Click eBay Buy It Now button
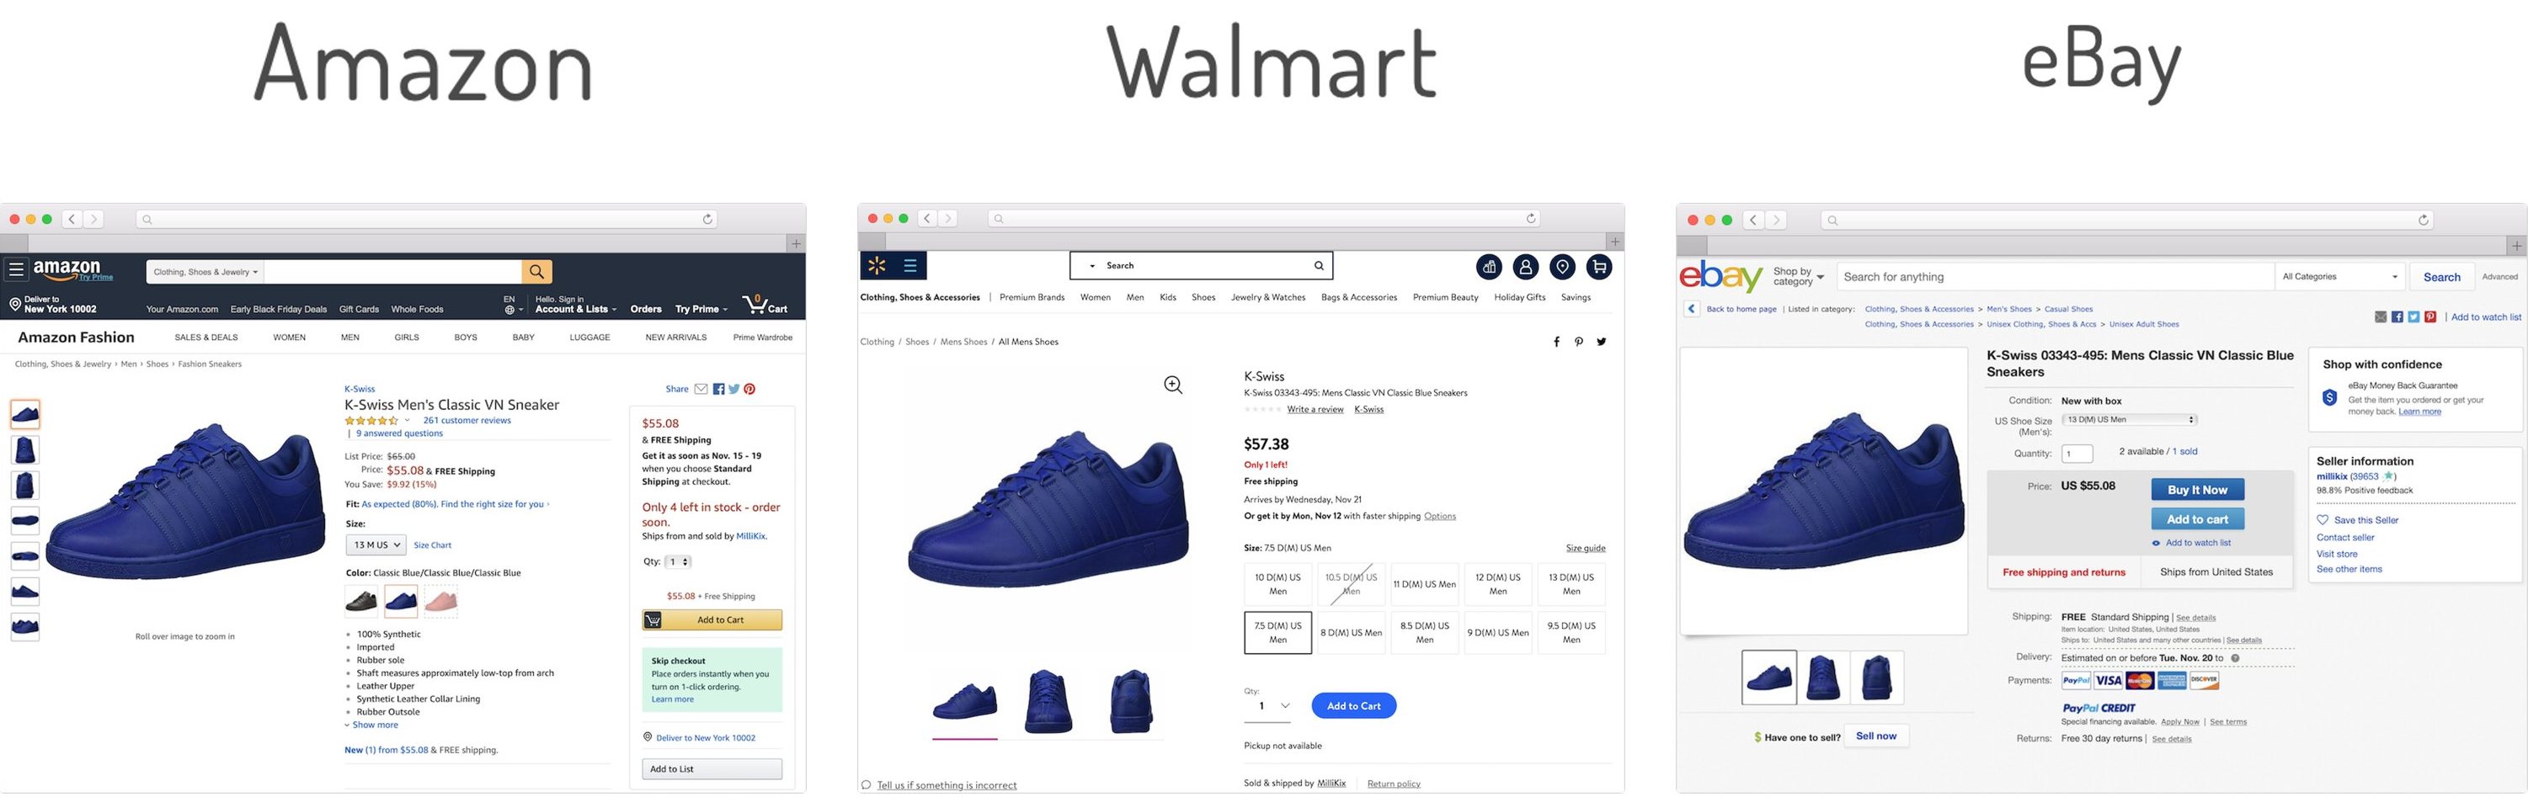Screen dimensions: 2528x797 2197,490
